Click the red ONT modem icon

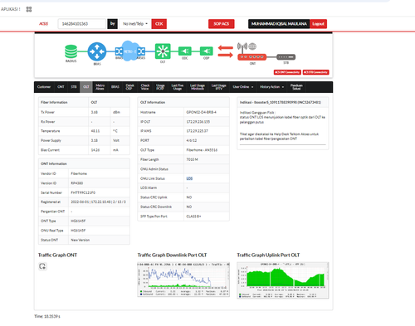pos(252,57)
